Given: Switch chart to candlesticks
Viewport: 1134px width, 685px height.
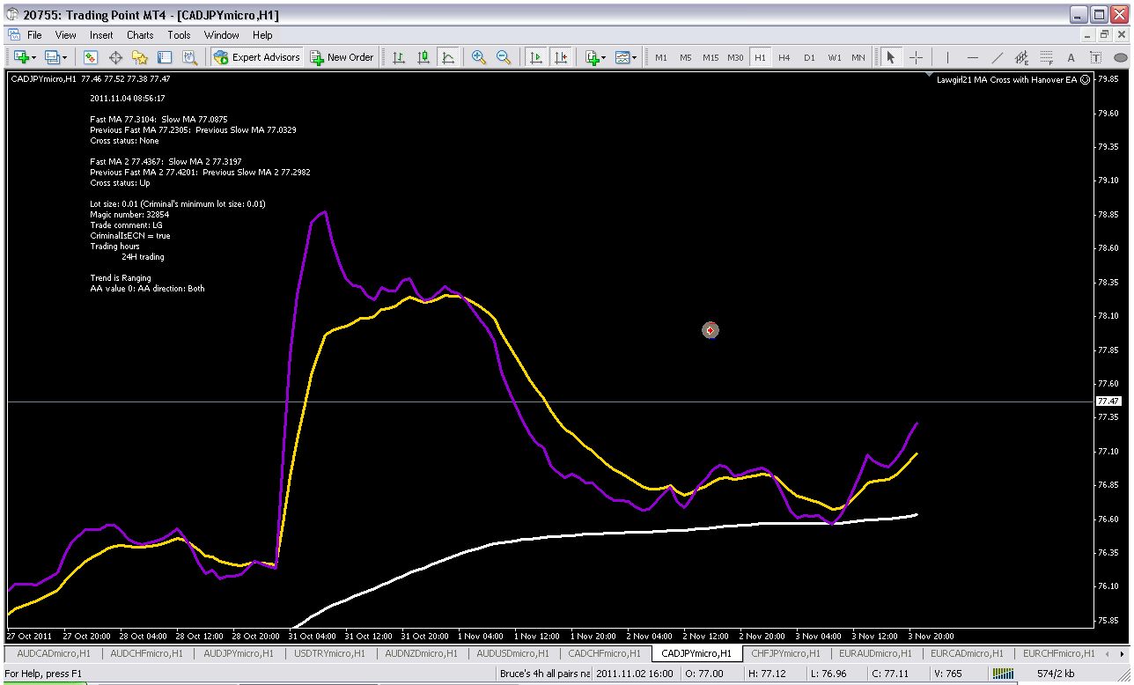Looking at the screenshot, I should (x=423, y=57).
